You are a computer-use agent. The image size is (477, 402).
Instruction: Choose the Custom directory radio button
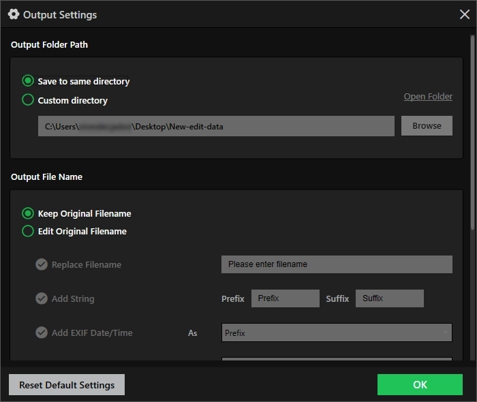[x=28, y=100]
